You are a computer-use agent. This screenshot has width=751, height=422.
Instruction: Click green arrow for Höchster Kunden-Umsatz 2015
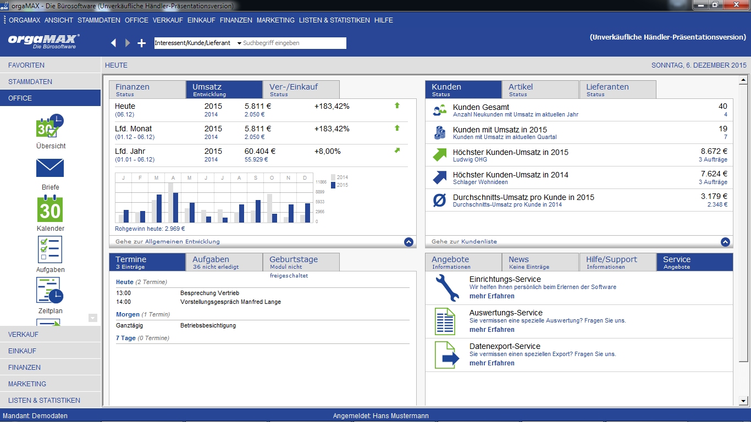click(439, 155)
